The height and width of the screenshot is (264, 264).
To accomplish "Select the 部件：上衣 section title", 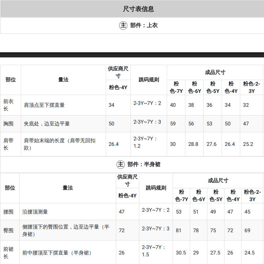I will tap(144, 26).
